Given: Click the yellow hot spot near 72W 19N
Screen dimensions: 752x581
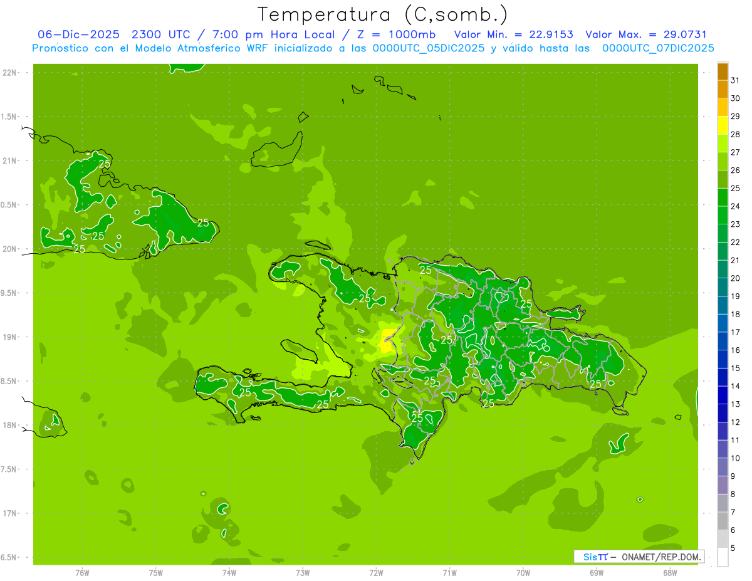Looking at the screenshot, I should click(387, 340).
